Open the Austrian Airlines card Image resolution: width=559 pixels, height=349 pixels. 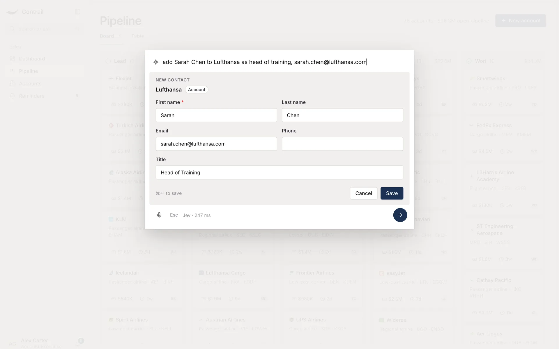233,330
